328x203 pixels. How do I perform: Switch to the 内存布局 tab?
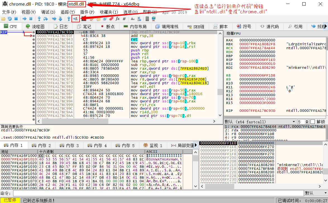coord(135,26)
